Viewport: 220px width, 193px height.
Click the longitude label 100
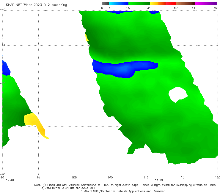click(74, 177)
